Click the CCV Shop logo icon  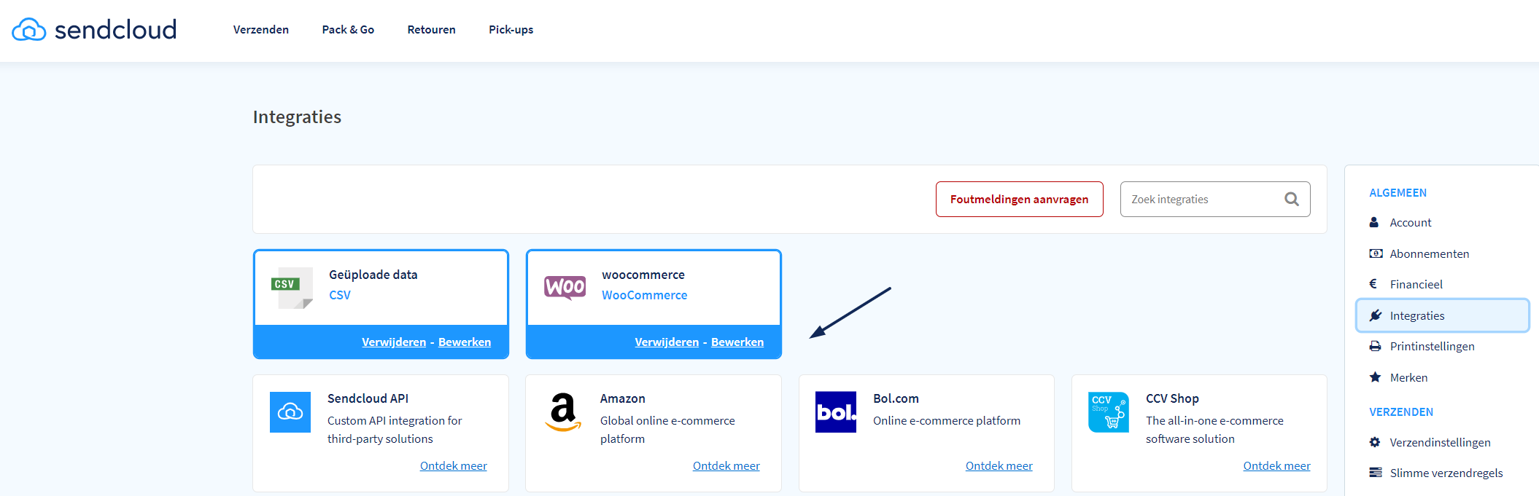coord(1109,412)
